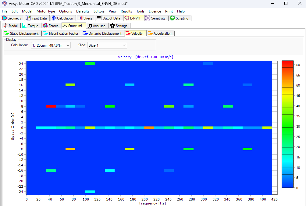Select the Stress analysis icon

tap(80, 18)
